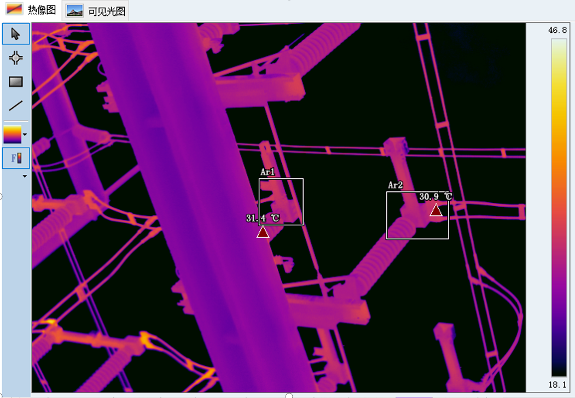The image size is (575, 398).
Task: Click the red triangle marker at 31.4 ℃
Action: coord(263,232)
